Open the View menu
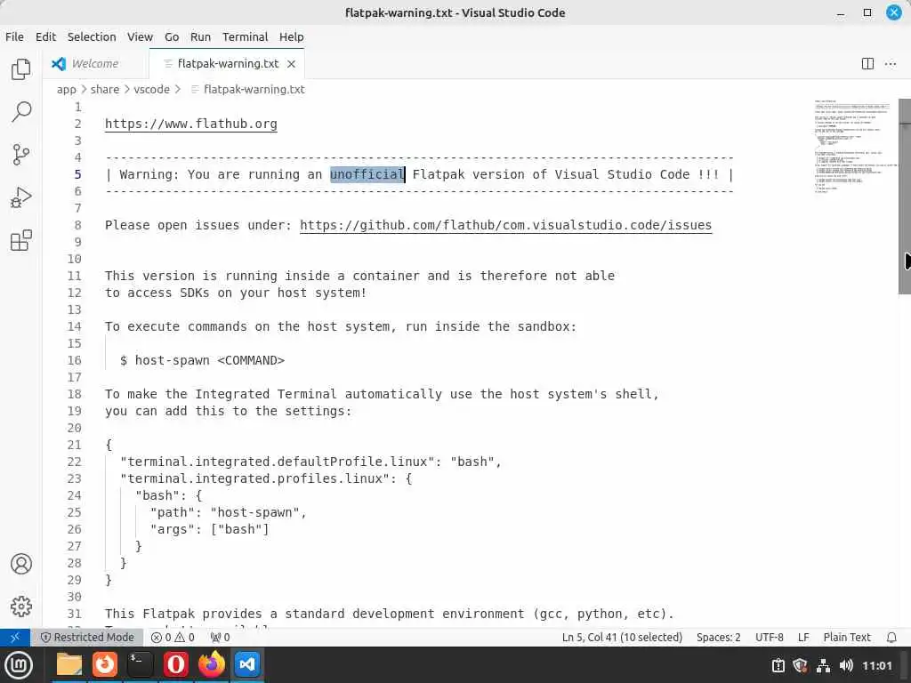The height and width of the screenshot is (683, 911). click(140, 36)
